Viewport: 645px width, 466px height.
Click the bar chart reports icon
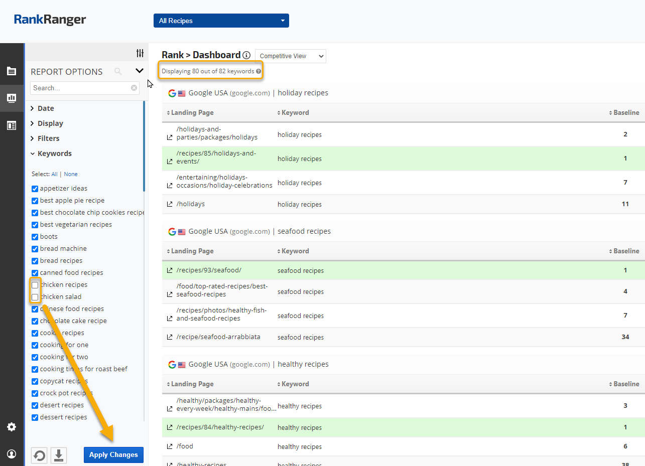click(x=12, y=98)
